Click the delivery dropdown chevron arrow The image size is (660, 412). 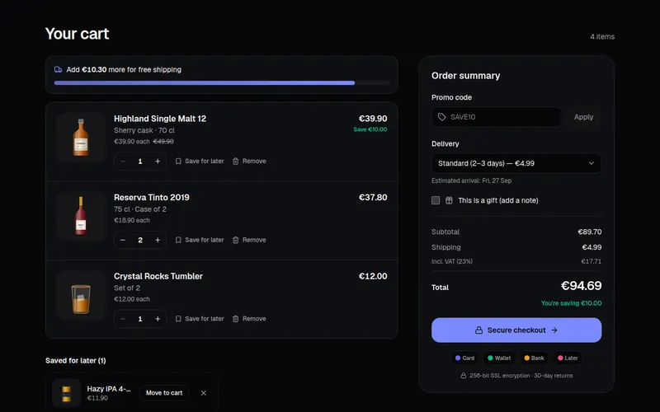click(x=592, y=163)
